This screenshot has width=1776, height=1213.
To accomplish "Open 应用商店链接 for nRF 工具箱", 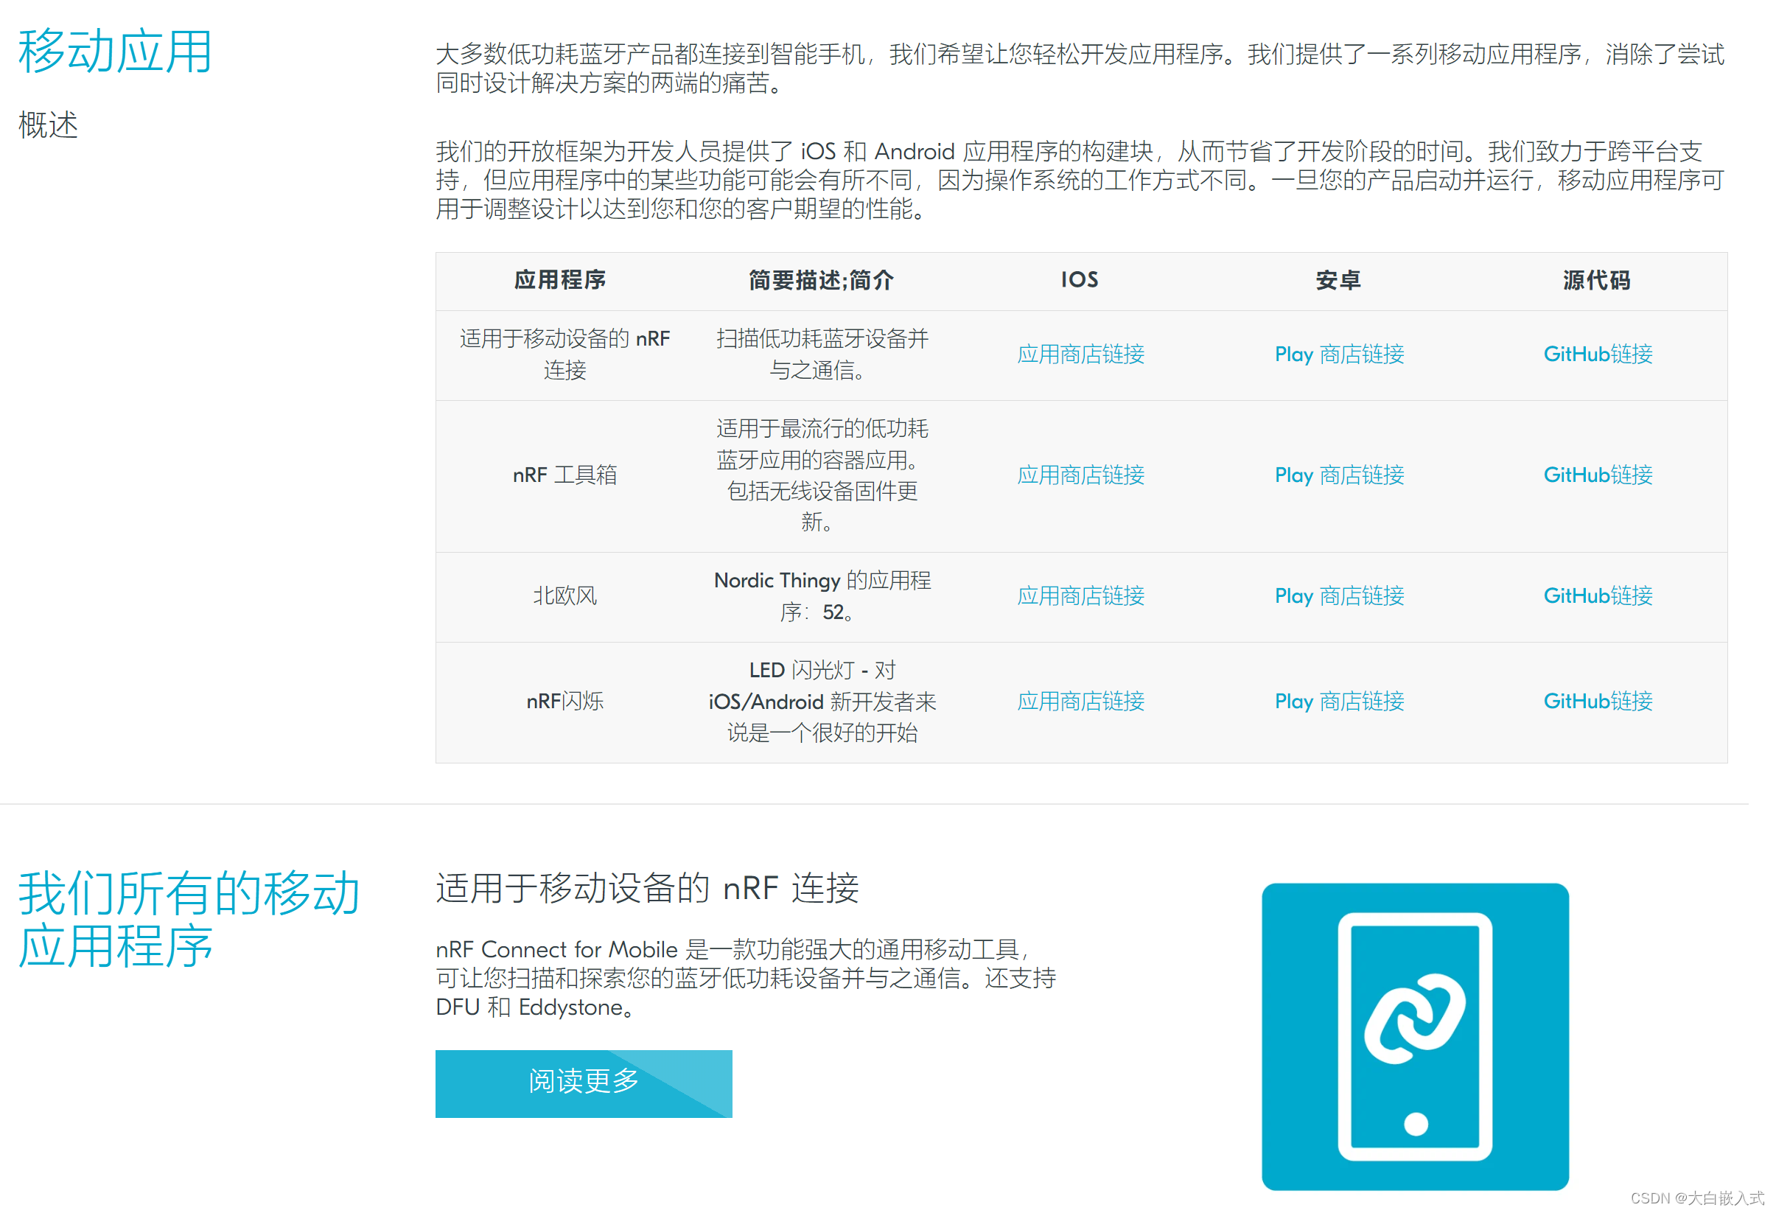I will (x=1080, y=475).
